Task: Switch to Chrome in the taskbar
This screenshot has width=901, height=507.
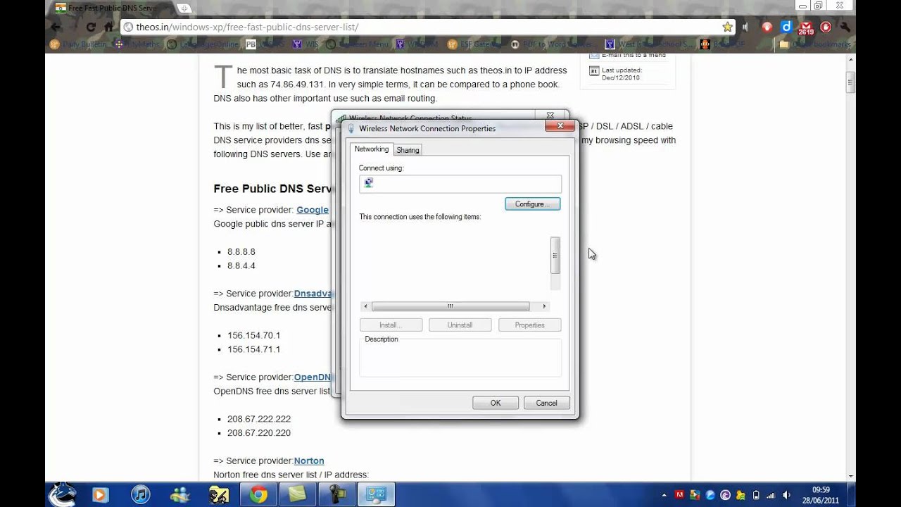Action: (x=258, y=495)
